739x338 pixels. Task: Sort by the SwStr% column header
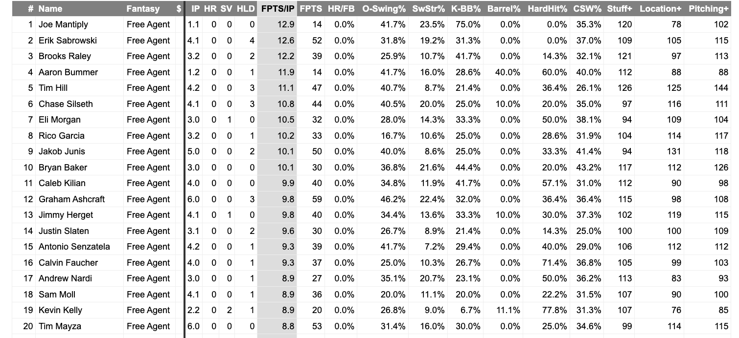click(x=428, y=9)
